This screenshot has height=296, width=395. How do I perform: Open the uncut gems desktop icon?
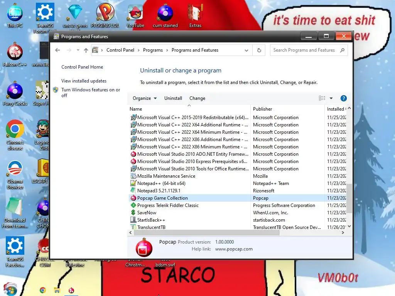pos(75,15)
